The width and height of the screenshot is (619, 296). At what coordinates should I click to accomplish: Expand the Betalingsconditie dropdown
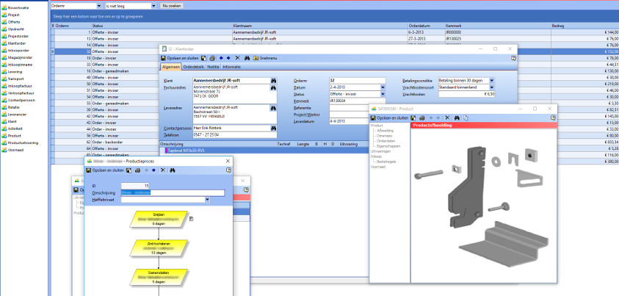tap(491, 79)
